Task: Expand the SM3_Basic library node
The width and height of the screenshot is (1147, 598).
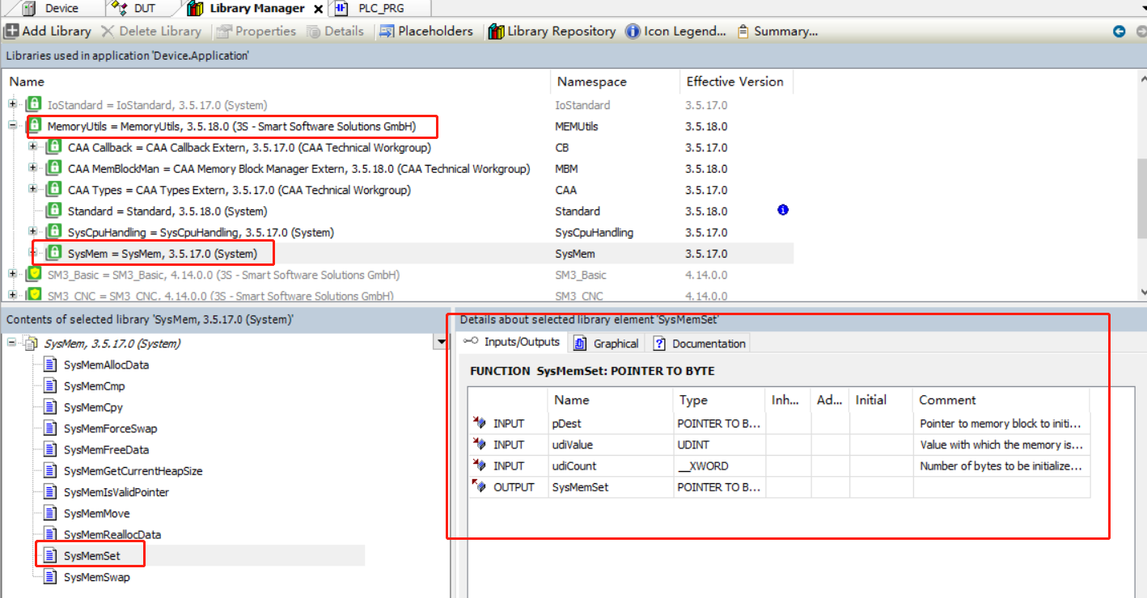Action: 12,273
